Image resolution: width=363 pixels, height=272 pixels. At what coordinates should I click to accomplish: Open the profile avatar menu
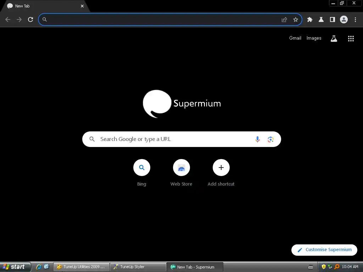[x=344, y=19]
